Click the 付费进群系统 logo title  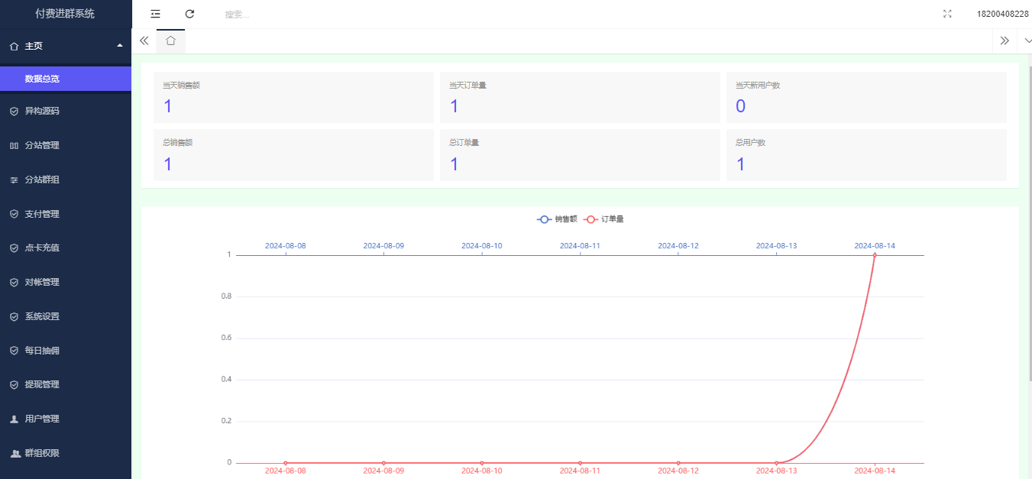pyautogui.click(x=65, y=14)
